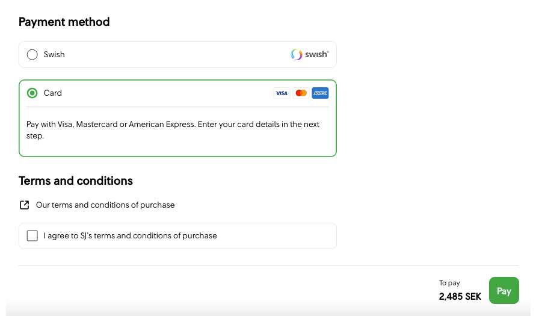
Task: Tick the agree to SJ's terms checkbox
Action: [32, 236]
